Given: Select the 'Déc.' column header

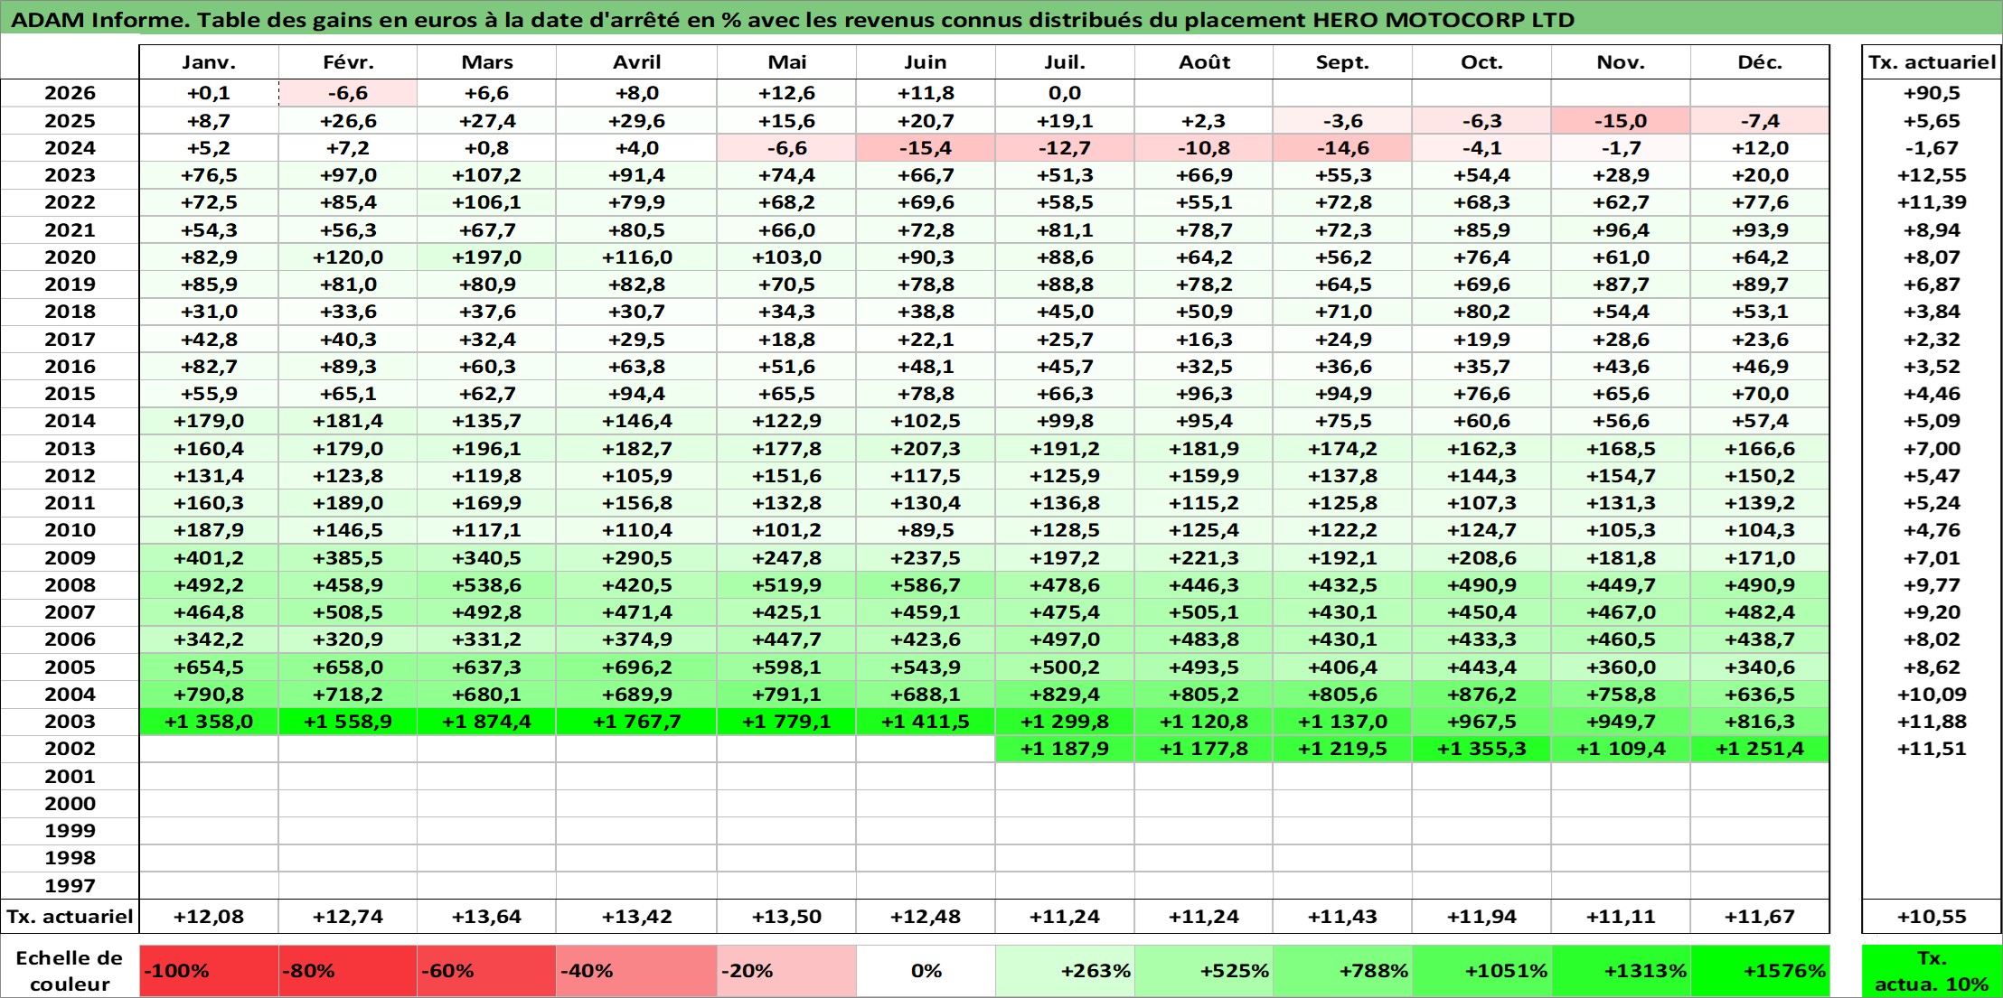Looking at the screenshot, I should point(1760,62).
